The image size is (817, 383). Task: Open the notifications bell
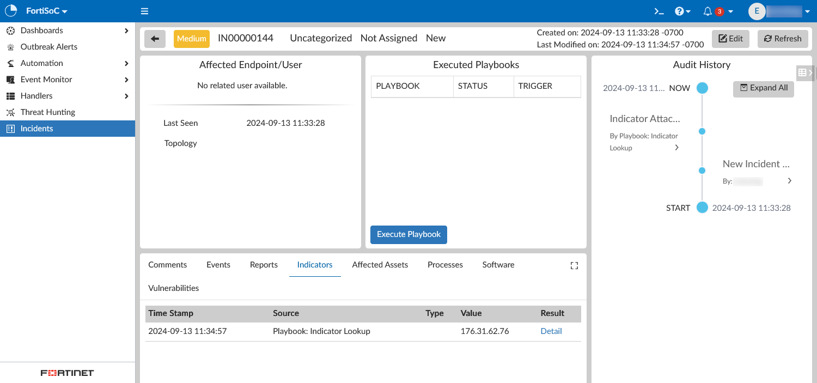pyautogui.click(x=708, y=11)
